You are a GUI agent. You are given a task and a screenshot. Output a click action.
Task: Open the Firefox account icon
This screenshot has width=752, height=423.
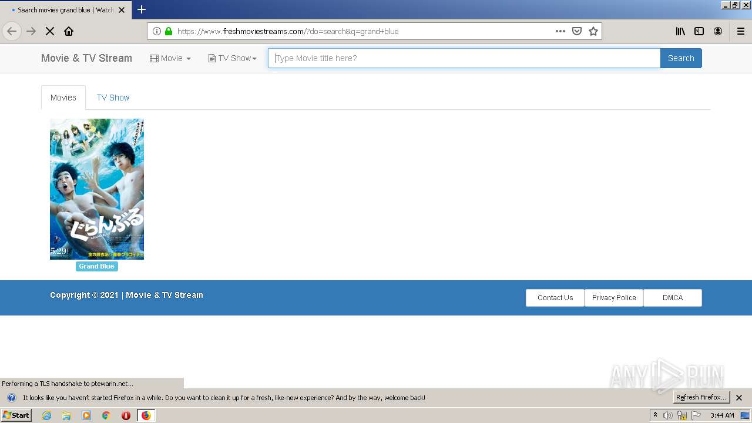pyautogui.click(x=718, y=31)
